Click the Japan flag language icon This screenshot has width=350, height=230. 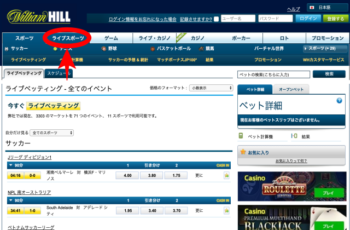(x=312, y=8)
